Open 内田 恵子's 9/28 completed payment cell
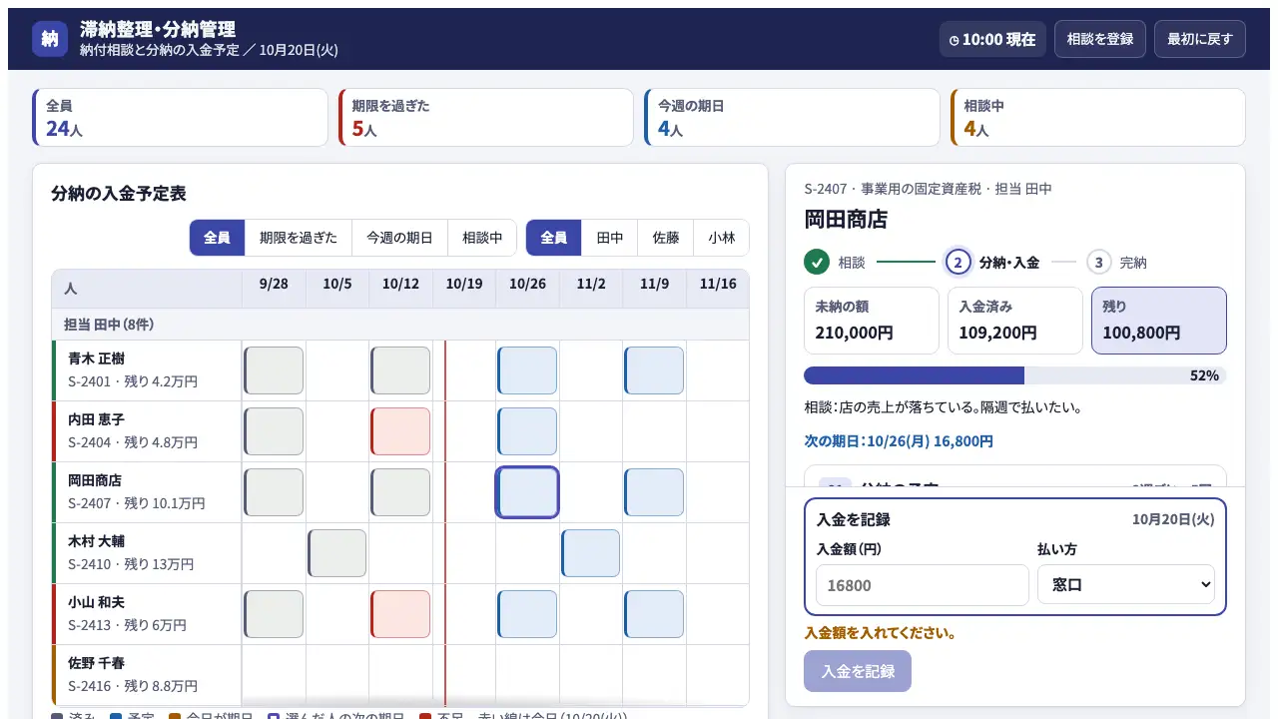 click(274, 431)
